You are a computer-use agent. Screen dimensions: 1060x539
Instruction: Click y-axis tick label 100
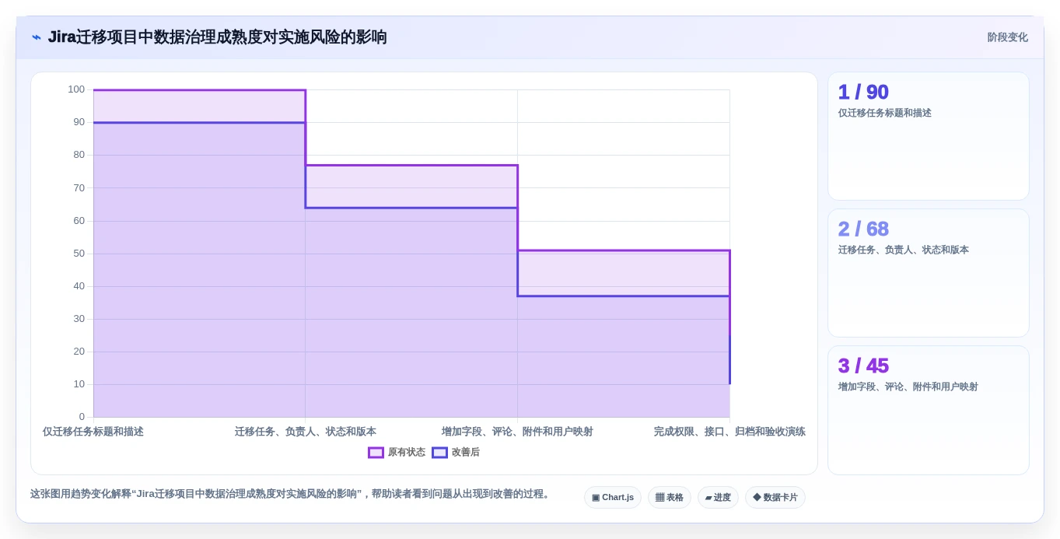click(x=76, y=89)
